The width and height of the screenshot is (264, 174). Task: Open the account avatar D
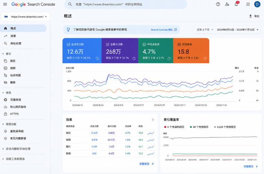click(257, 4)
